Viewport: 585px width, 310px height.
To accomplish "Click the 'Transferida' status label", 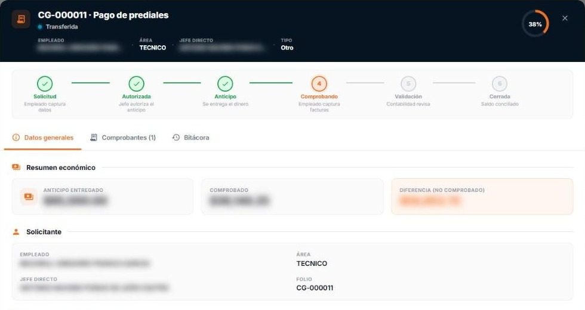I will [61, 27].
